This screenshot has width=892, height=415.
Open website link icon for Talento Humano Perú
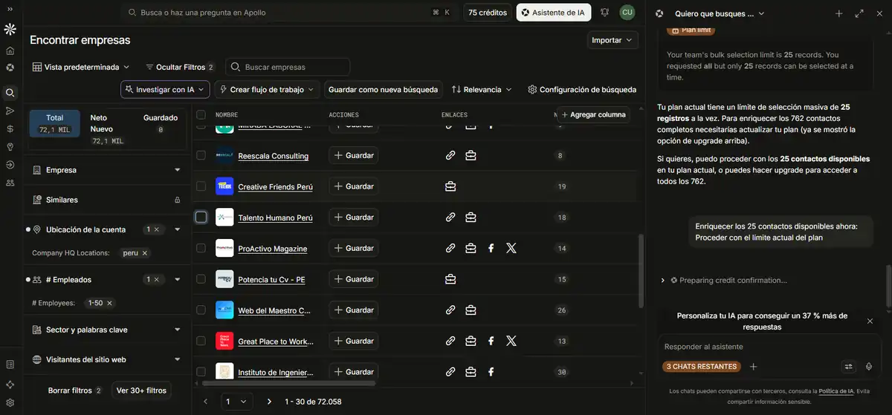click(x=450, y=218)
